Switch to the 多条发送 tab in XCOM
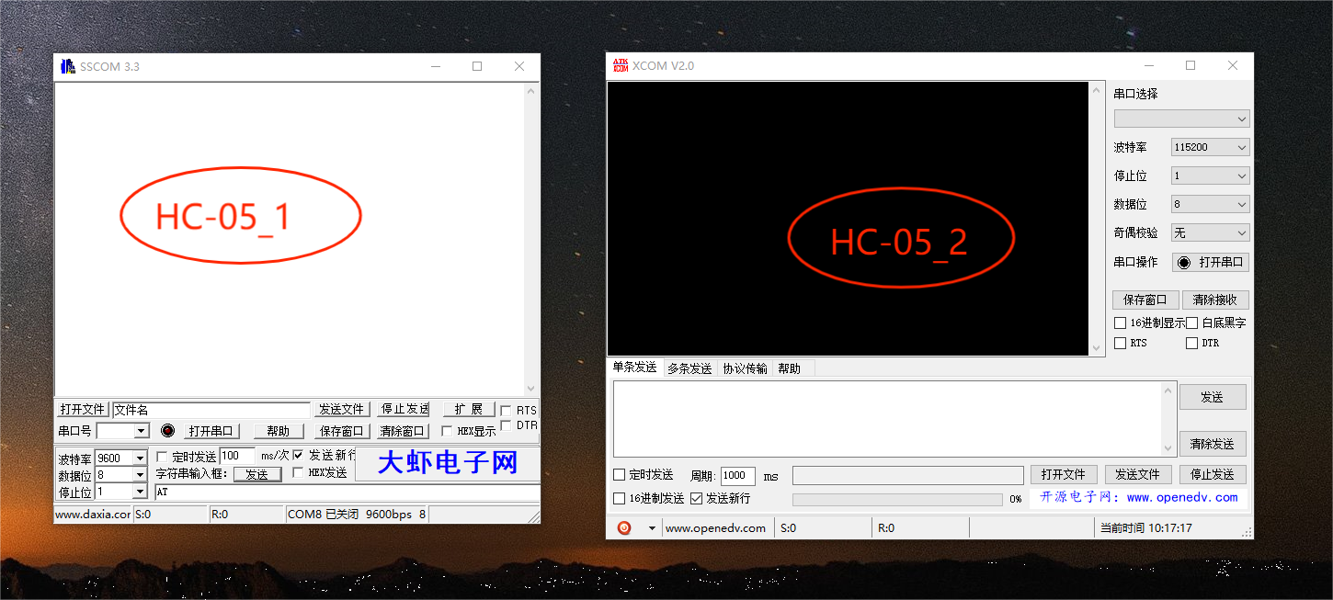This screenshot has height=600, width=1333. tap(689, 368)
